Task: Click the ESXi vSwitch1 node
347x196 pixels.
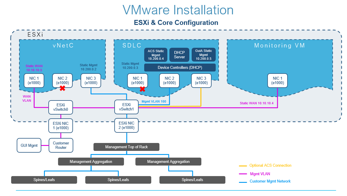Action: coord(126,107)
